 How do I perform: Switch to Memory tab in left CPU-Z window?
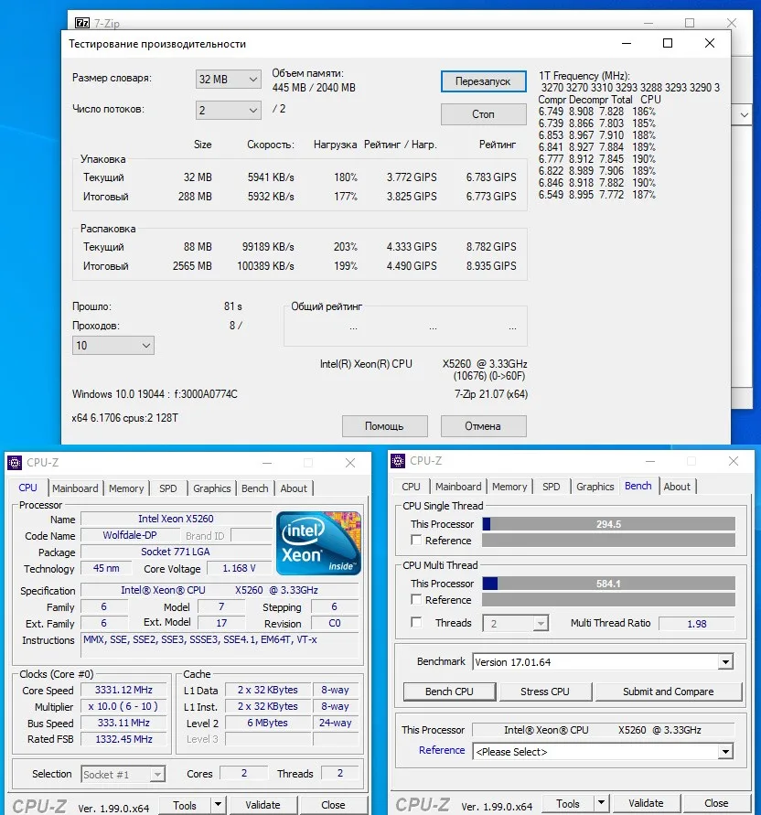point(126,488)
